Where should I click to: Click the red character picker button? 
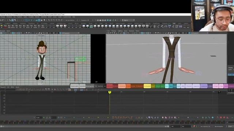(109, 86)
